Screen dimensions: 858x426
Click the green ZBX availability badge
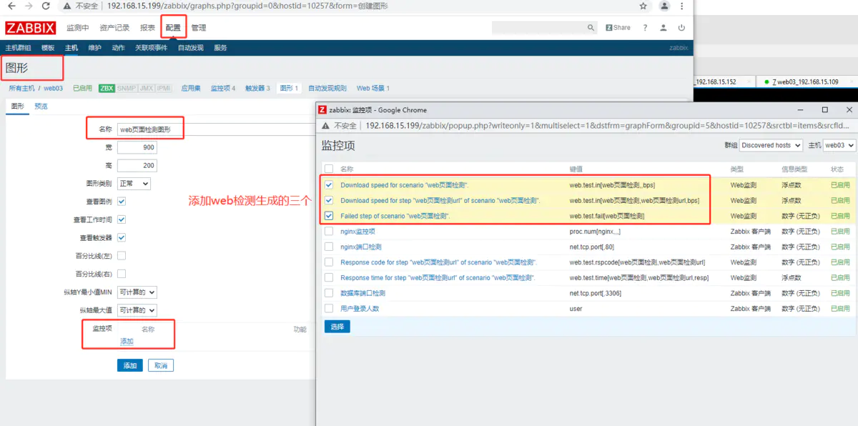[107, 88]
